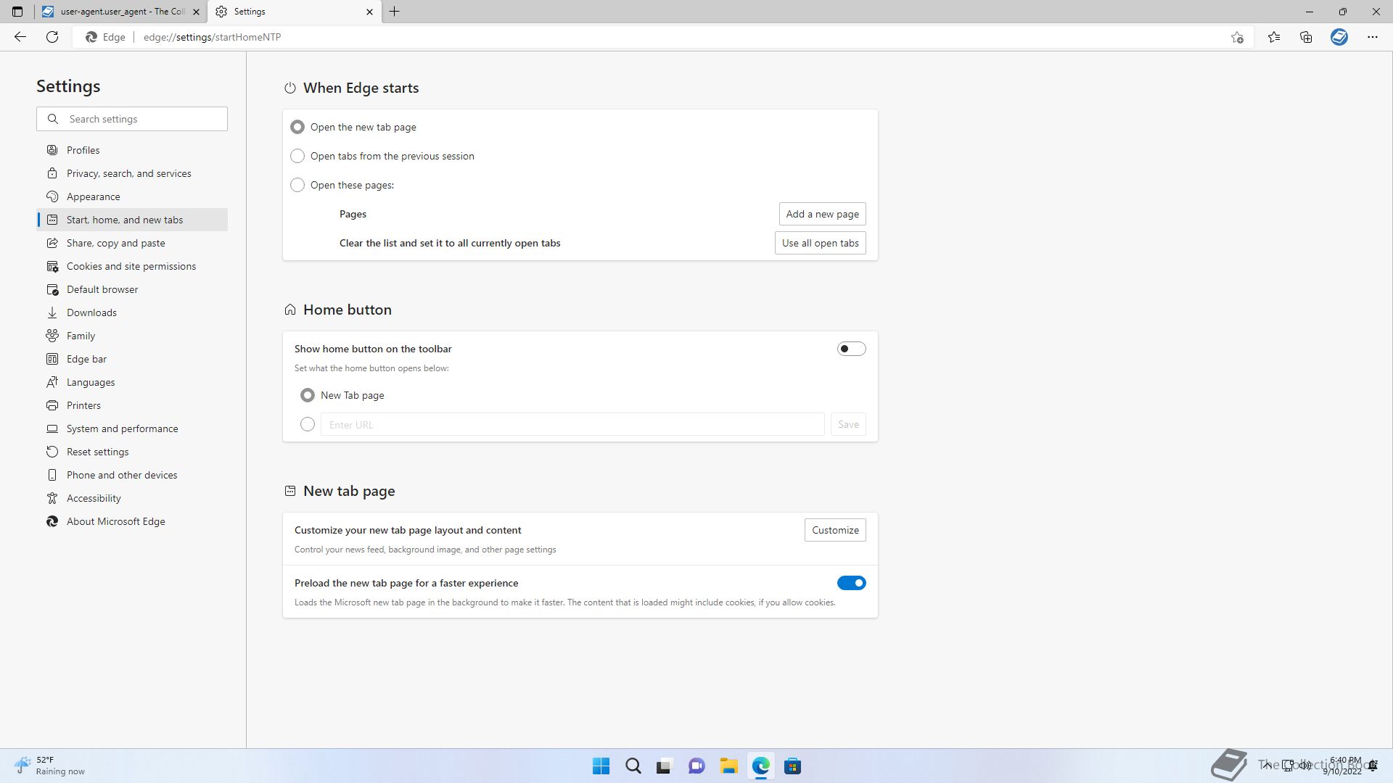This screenshot has height=783, width=1393.
Task: Click Add a new page button
Action: [822, 214]
